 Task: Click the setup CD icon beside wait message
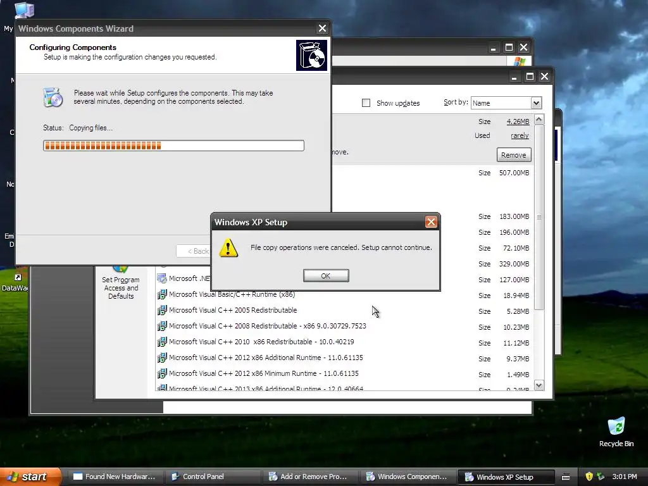coord(53,97)
